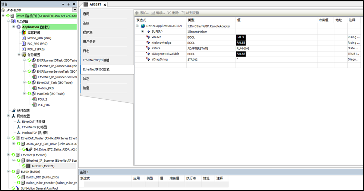
Task: Pin the 设备 panel with pushpin
Action: tap(68, 4)
